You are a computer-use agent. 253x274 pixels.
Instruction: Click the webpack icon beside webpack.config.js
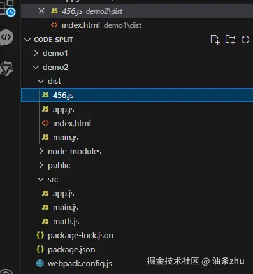40,263
